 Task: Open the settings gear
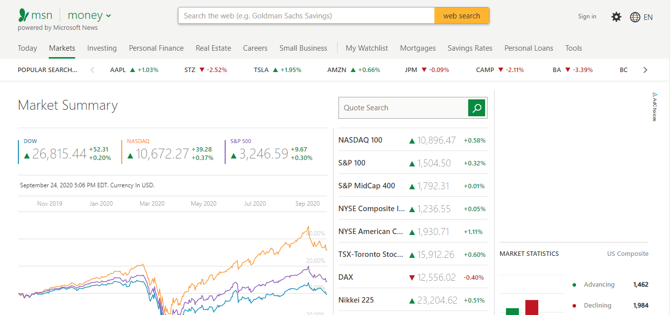point(616,16)
